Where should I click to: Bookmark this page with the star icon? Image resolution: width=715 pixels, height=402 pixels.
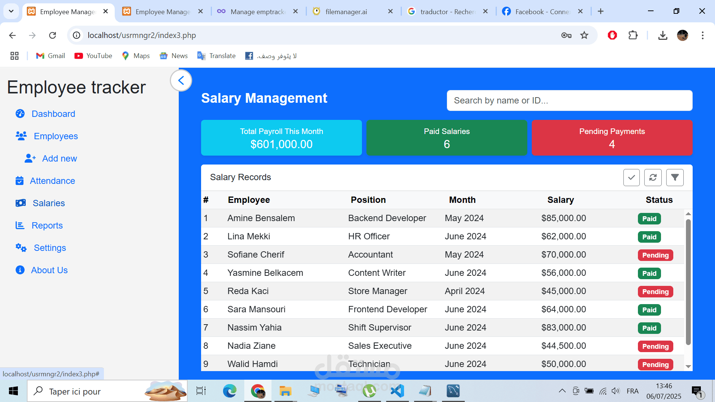pyautogui.click(x=584, y=35)
